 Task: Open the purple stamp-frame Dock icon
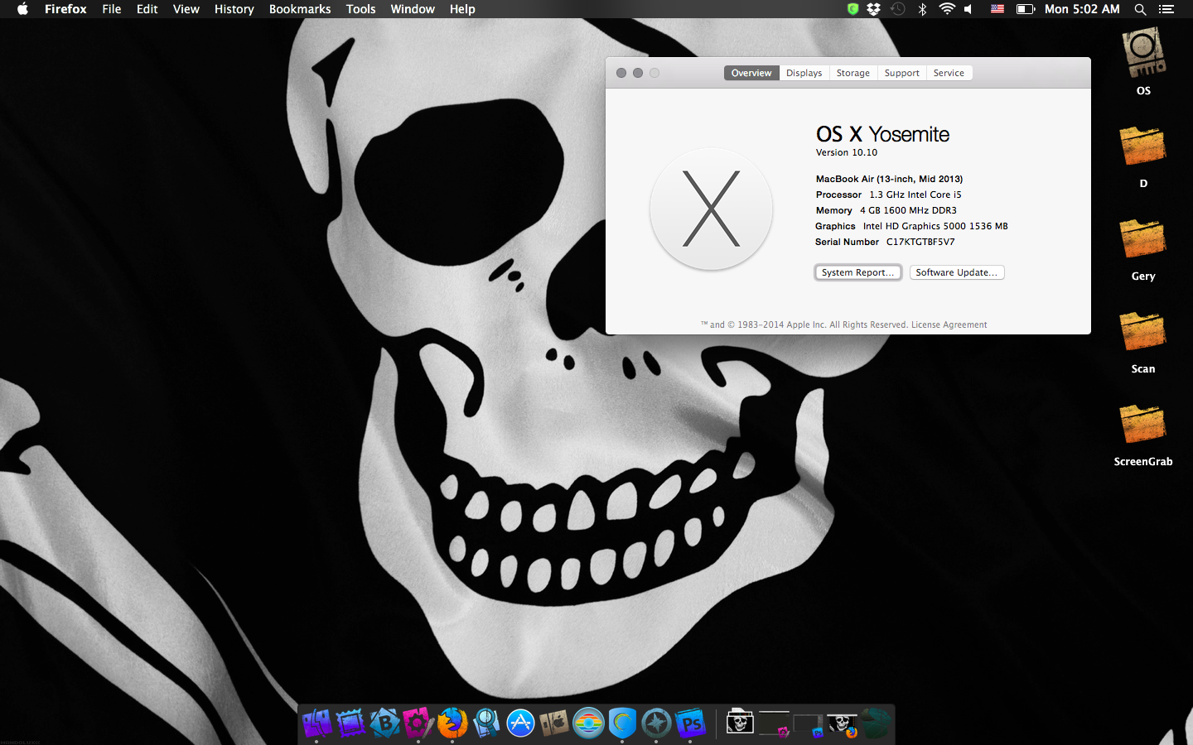coord(350,723)
